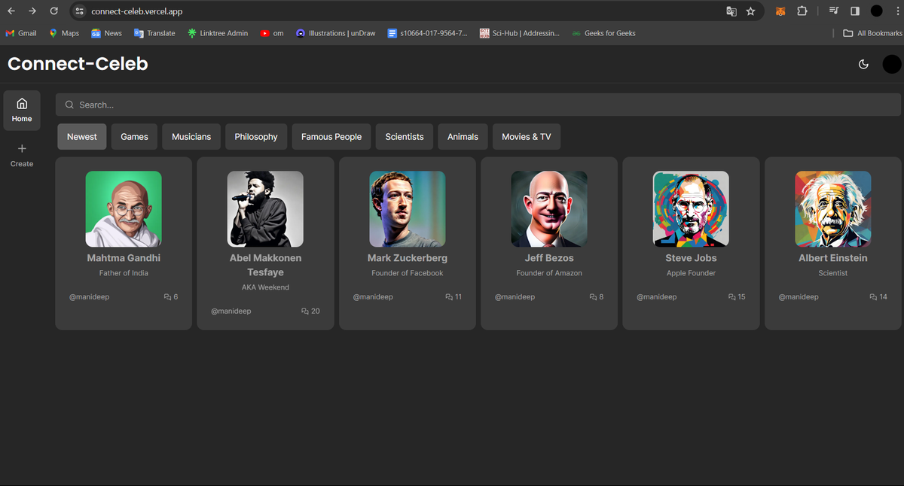The height and width of the screenshot is (486, 904).
Task: Filter by Animals category
Action: click(463, 137)
